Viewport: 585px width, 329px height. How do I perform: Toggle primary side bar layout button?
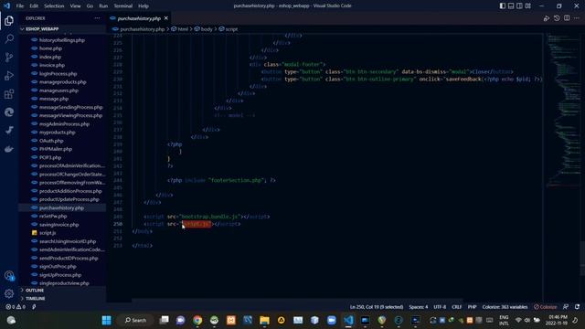503,5
